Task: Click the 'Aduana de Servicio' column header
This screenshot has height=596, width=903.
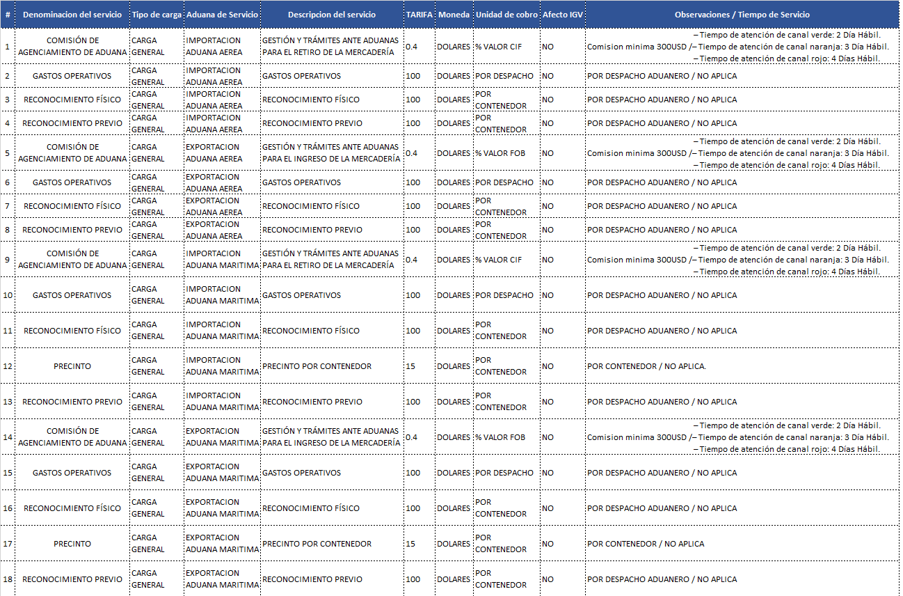Action: 222,15
